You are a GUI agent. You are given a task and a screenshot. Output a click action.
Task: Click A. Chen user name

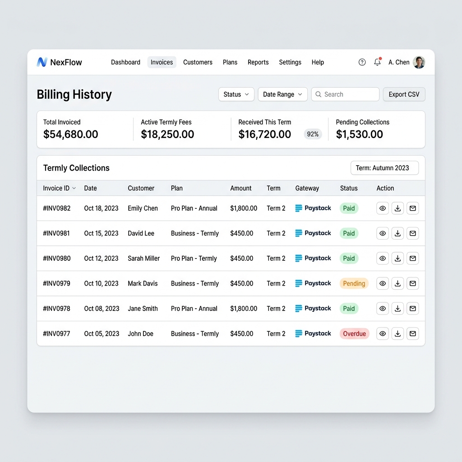(399, 62)
